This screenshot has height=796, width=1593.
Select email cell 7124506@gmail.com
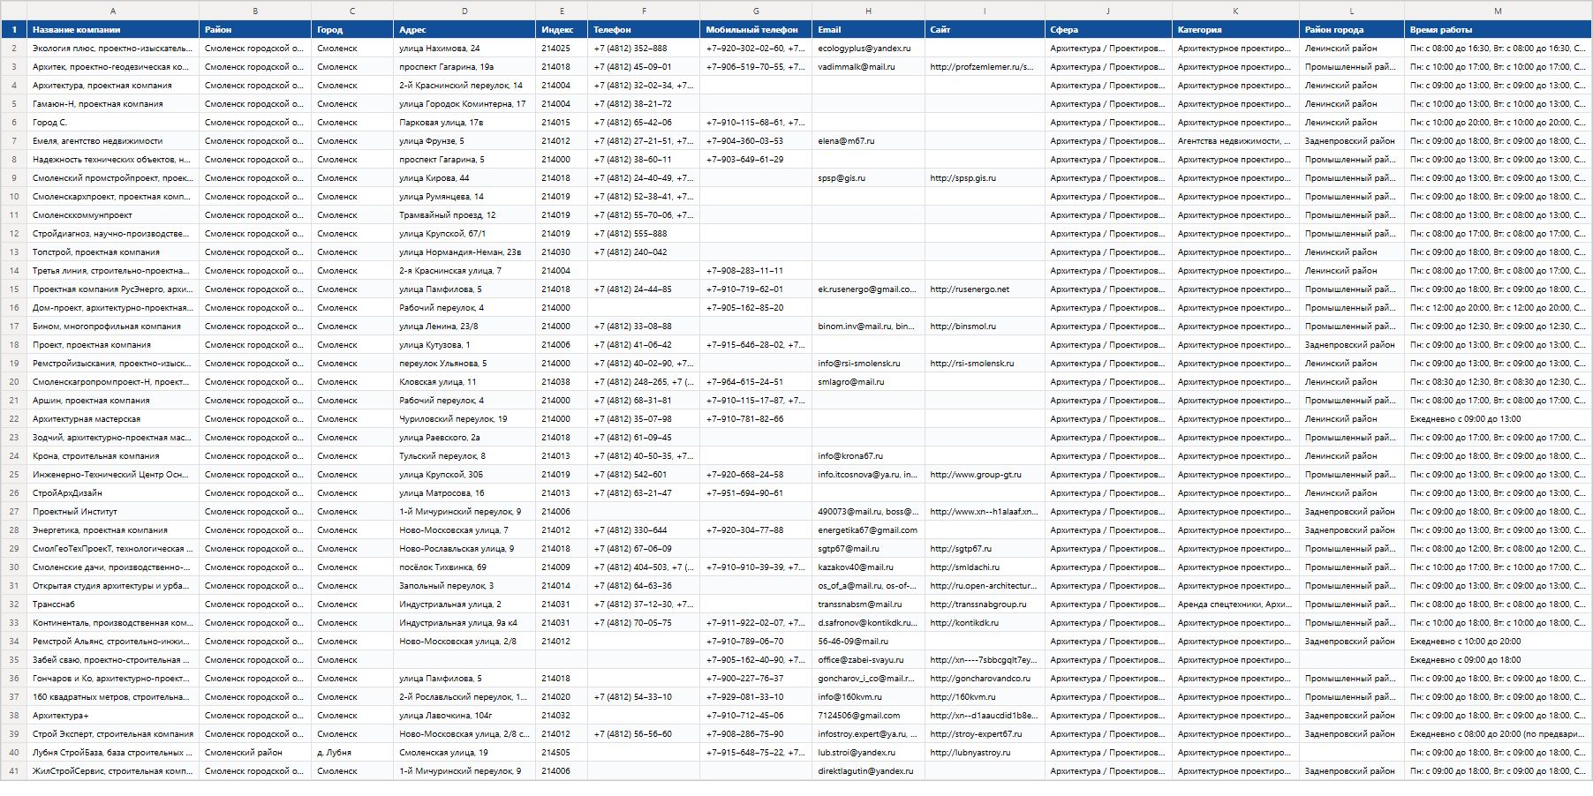coord(868,715)
